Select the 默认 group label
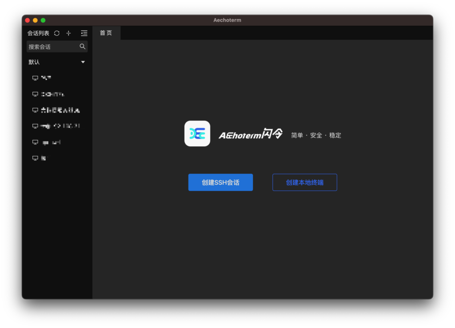This screenshot has height=328, width=455. pyautogui.click(x=34, y=62)
